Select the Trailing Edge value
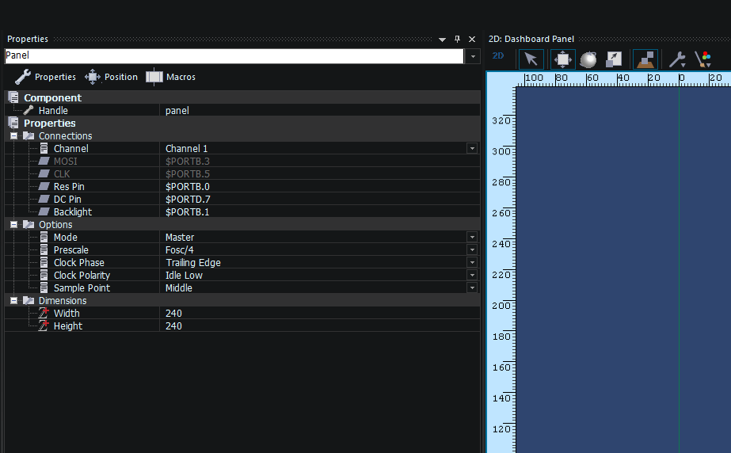Image resolution: width=731 pixels, height=453 pixels. pyautogui.click(x=193, y=263)
